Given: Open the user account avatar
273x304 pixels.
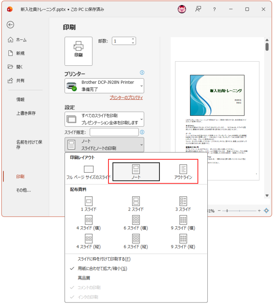Looking at the screenshot, I should [x=182, y=9].
